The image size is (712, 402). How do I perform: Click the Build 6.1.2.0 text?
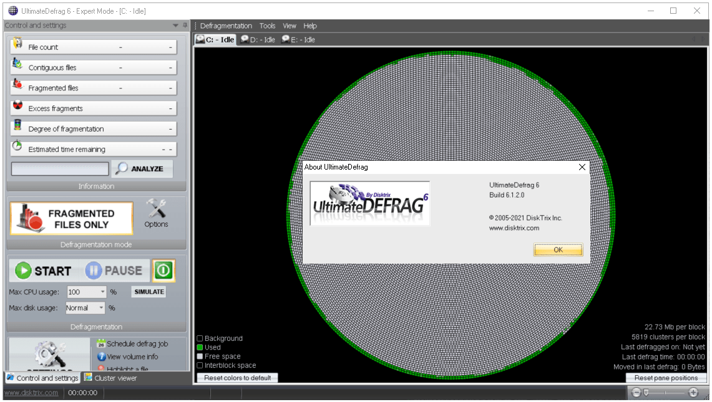tap(507, 195)
